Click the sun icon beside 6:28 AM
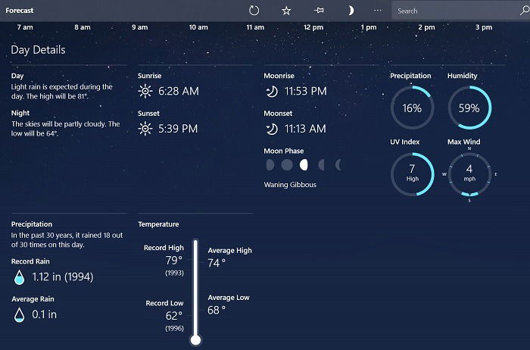Viewport: 530px width, 350px height. pos(145,91)
